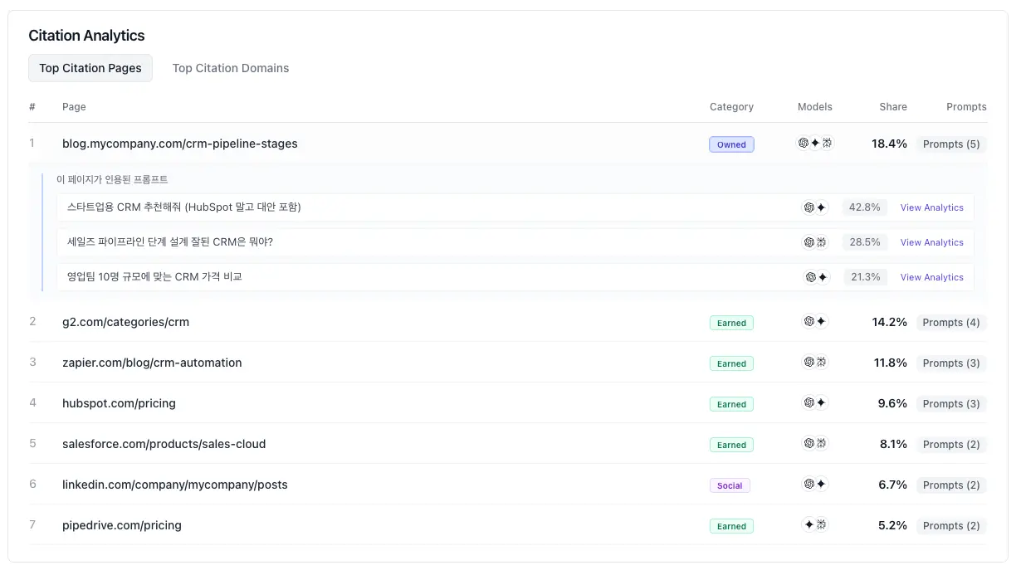This screenshot has height=575, width=1021.
Task: Click the Gemini icon in the pipedrive.com/pricing row
Action: 808,524
